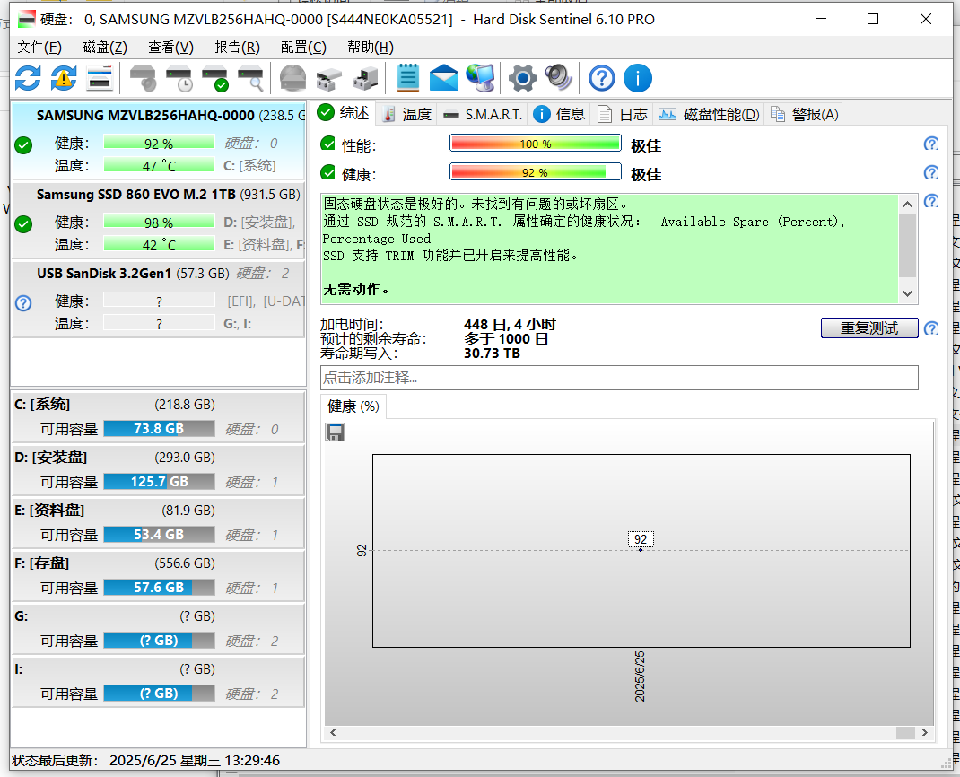Click the 点击添加注释 comment field
Image resolution: width=960 pixels, height=777 pixels.
tap(619, 378)
